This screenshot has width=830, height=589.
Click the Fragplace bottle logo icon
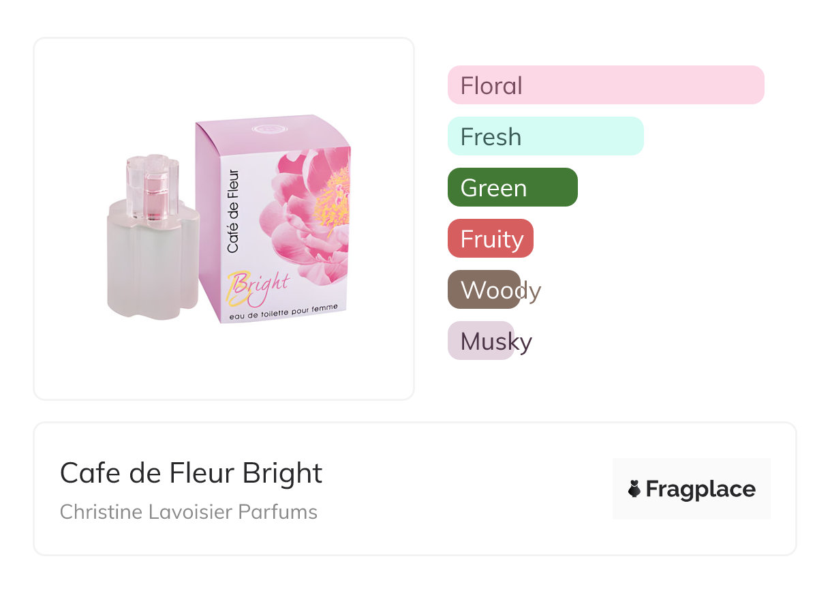[x=634, y=489]
